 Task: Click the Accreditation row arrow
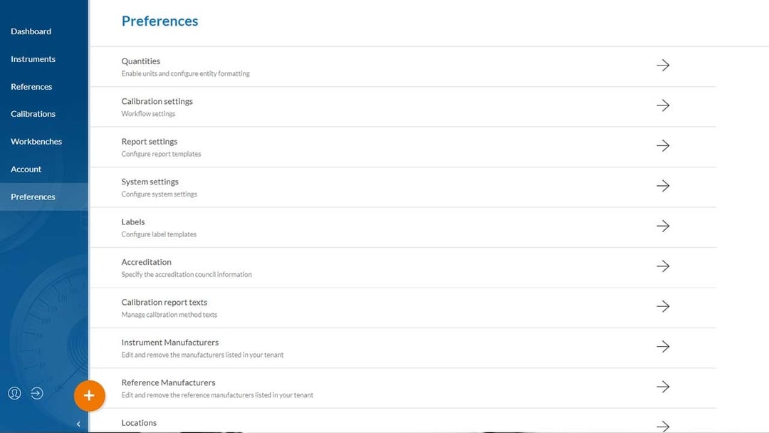(x=663, y=266)
